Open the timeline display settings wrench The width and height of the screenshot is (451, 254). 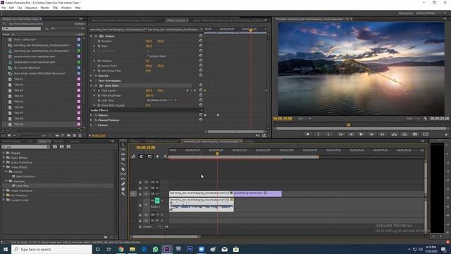[x=165, y=157]
